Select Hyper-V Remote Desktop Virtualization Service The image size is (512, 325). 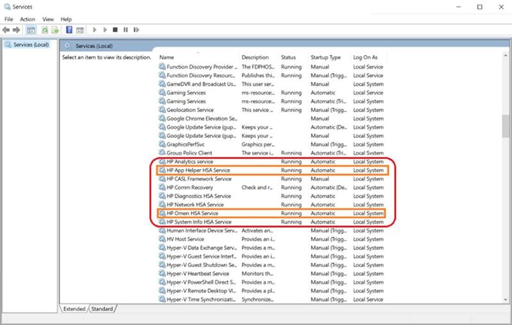[272, 291]
